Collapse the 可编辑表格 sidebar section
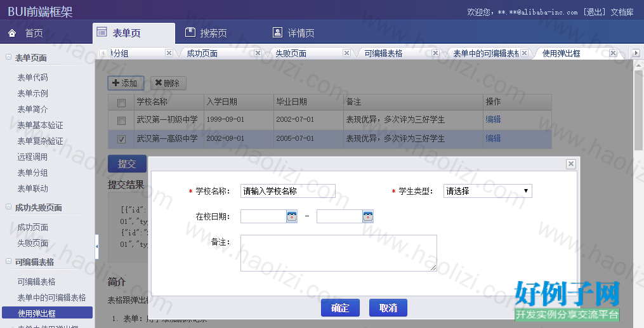The width and height of the screenshot is (644, 328). tap(8, 261)
